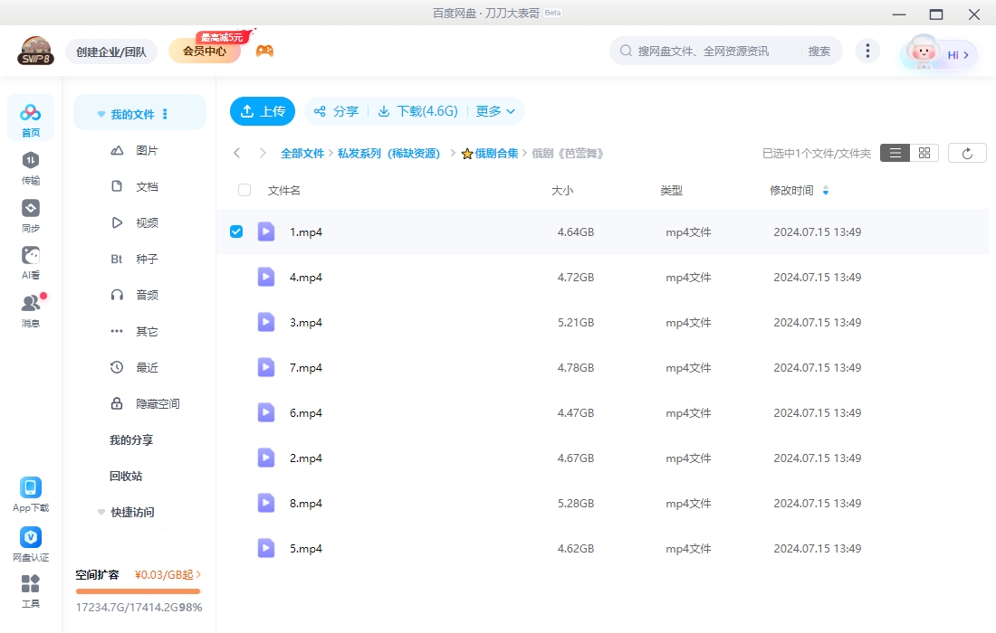The width and height of the screenshot is (996, 633).
Task: Open the game center controller icon
Action: 265,49
